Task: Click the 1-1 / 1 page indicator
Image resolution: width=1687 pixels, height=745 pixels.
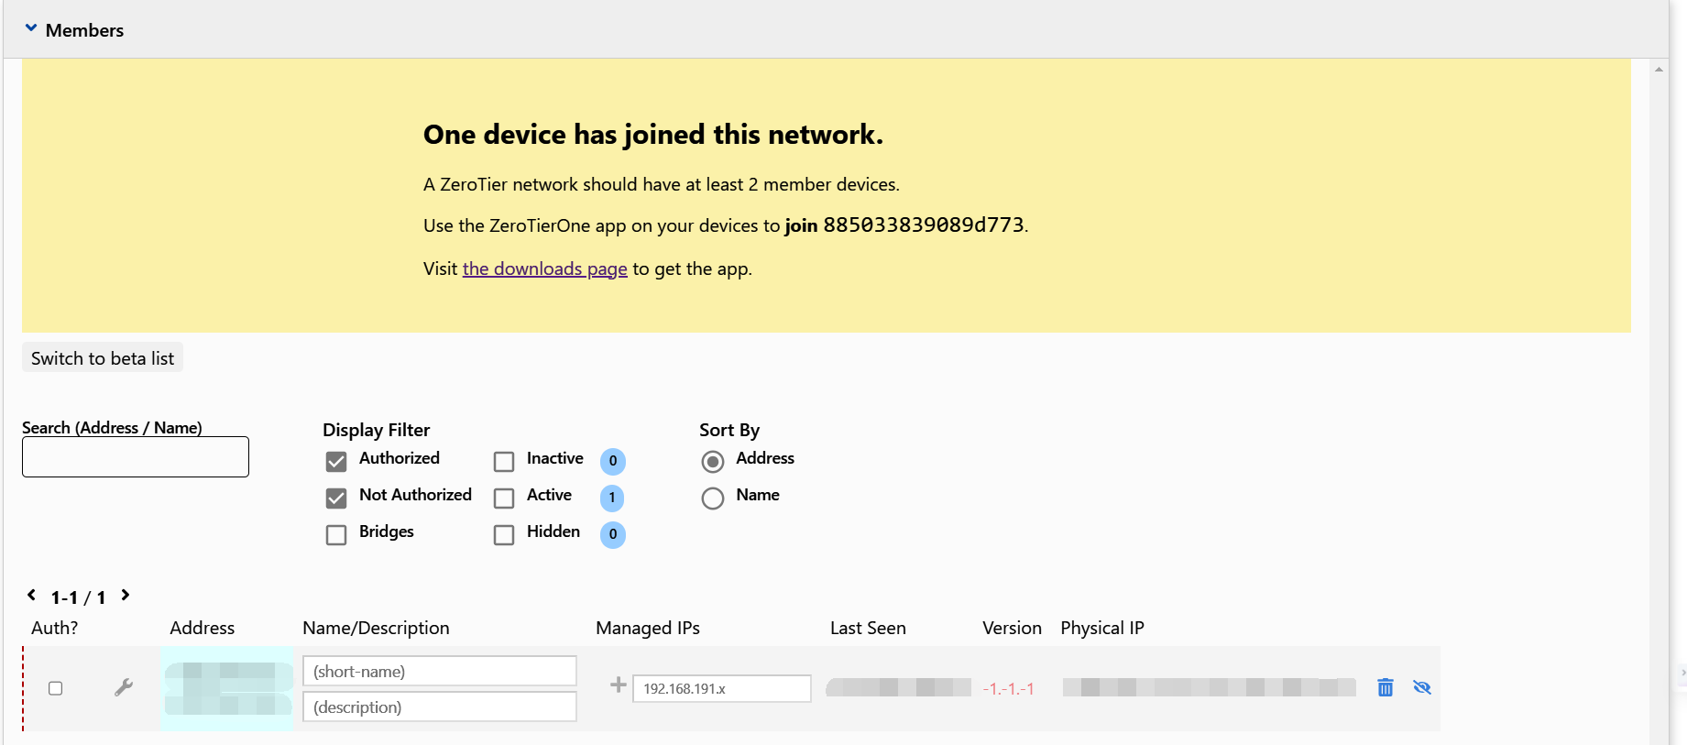Action: [x=78, y=597]
